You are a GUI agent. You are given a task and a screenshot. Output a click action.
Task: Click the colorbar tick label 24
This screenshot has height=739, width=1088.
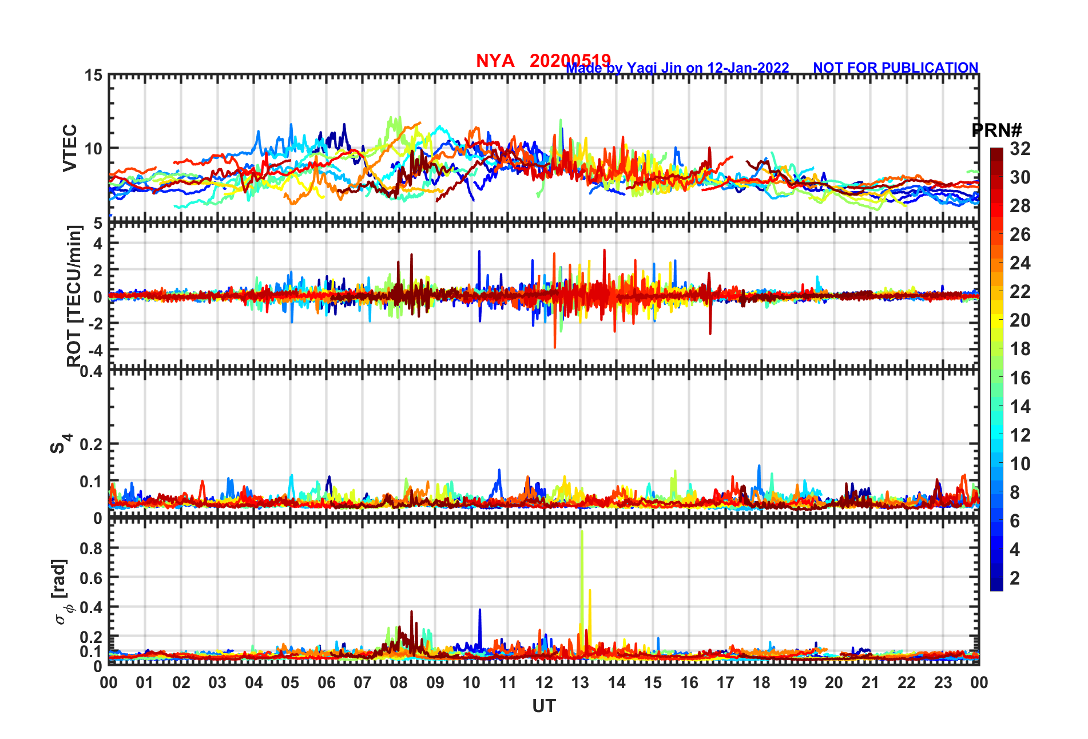coord(1020,263)
